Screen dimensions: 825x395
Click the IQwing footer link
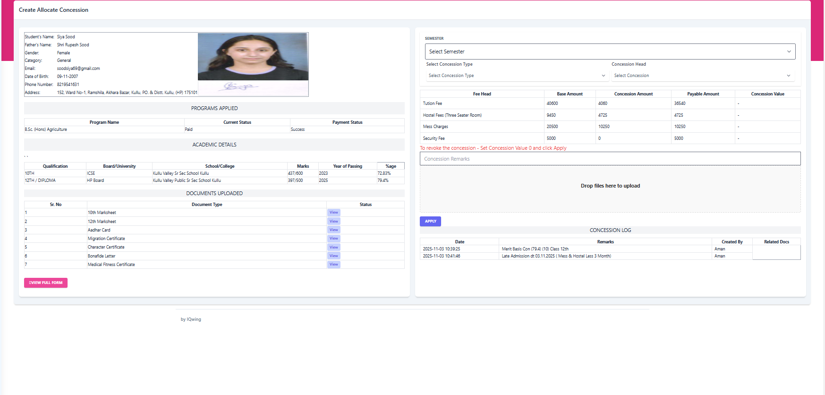pyautogui.click(x=194, y=319)
